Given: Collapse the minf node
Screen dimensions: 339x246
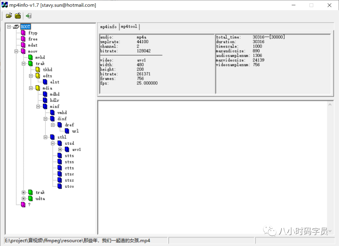Looking at the screenshot, I should (x=38, y=107).
